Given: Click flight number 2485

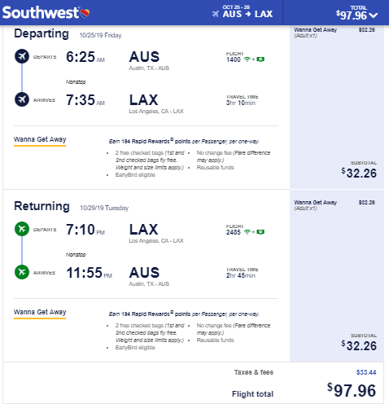Looking at the screenshot, I should (234, 232).
